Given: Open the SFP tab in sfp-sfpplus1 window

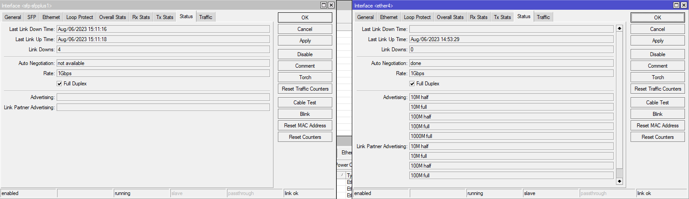Looking at the screenshot, I should tap(32, 17).
